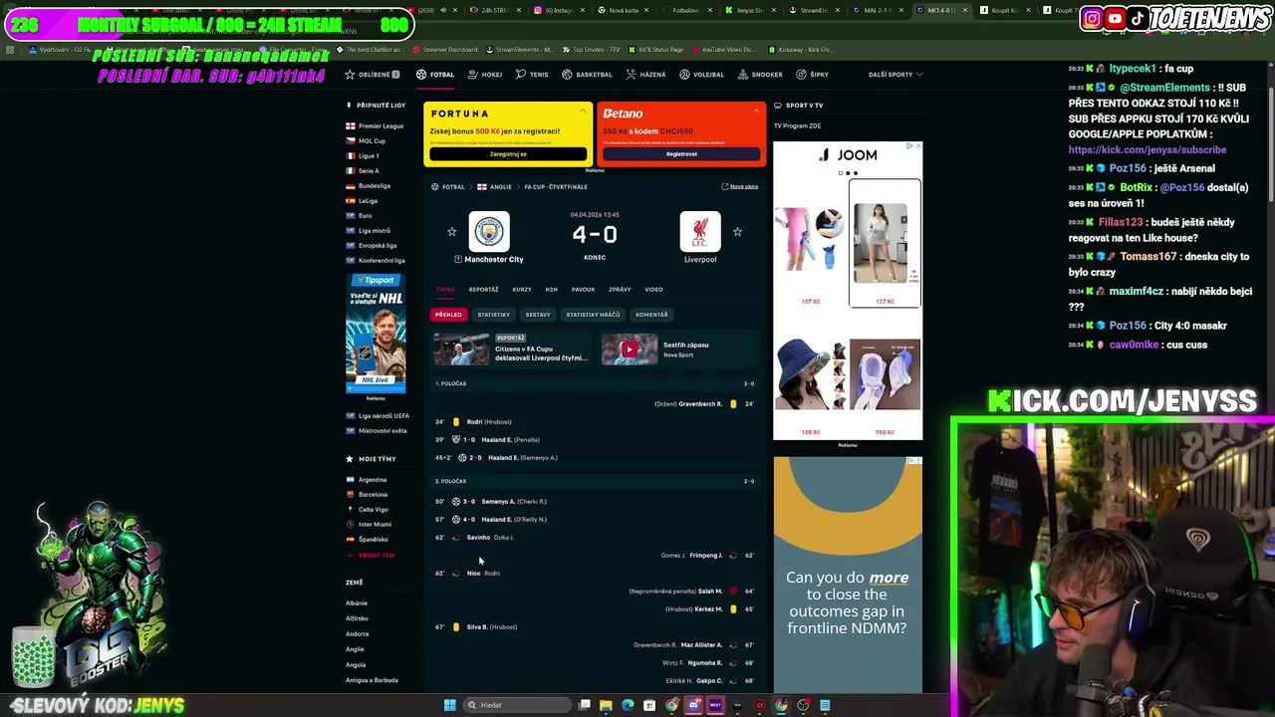Open Ligue 1 pinned league

point(369,156)
